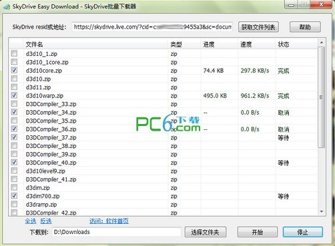Screen dimensions: 335x246
Task: Open the 访问: 软件首页 link
Action: (x=109, y=221)
